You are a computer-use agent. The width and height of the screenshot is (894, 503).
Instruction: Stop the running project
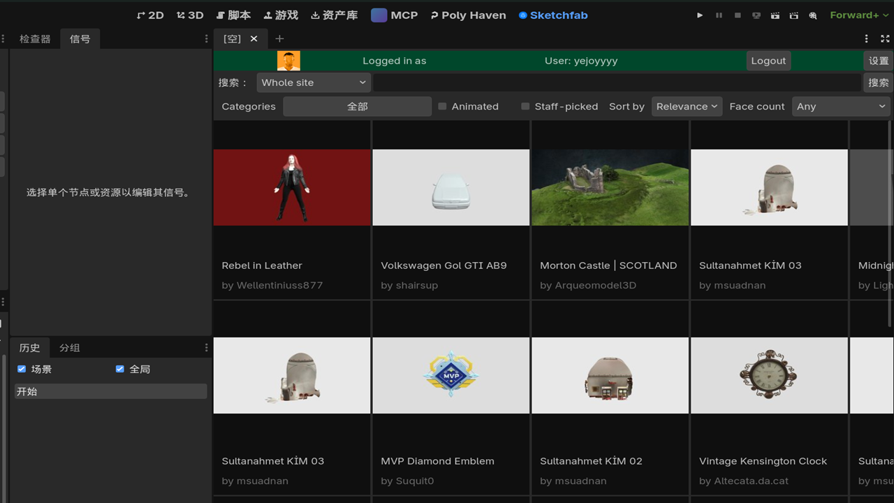point(738,15)
